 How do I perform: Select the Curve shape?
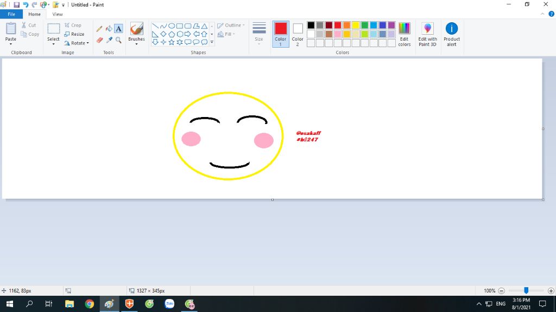(163, 26)
